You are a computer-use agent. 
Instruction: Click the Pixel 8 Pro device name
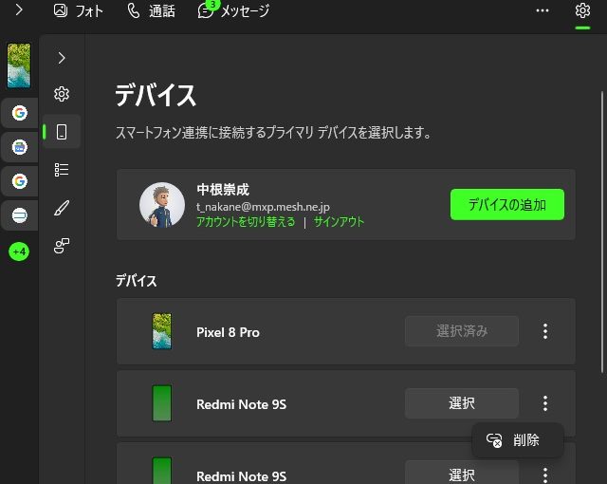coord(228,332)
